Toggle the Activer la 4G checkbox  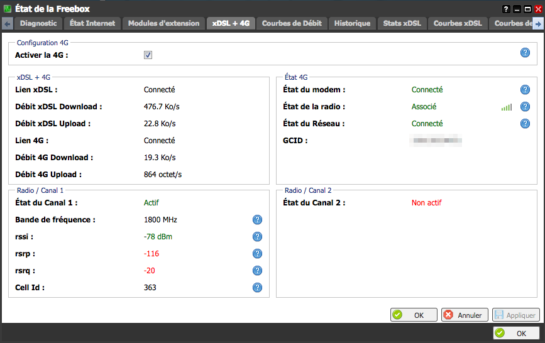tap(148, 55)
